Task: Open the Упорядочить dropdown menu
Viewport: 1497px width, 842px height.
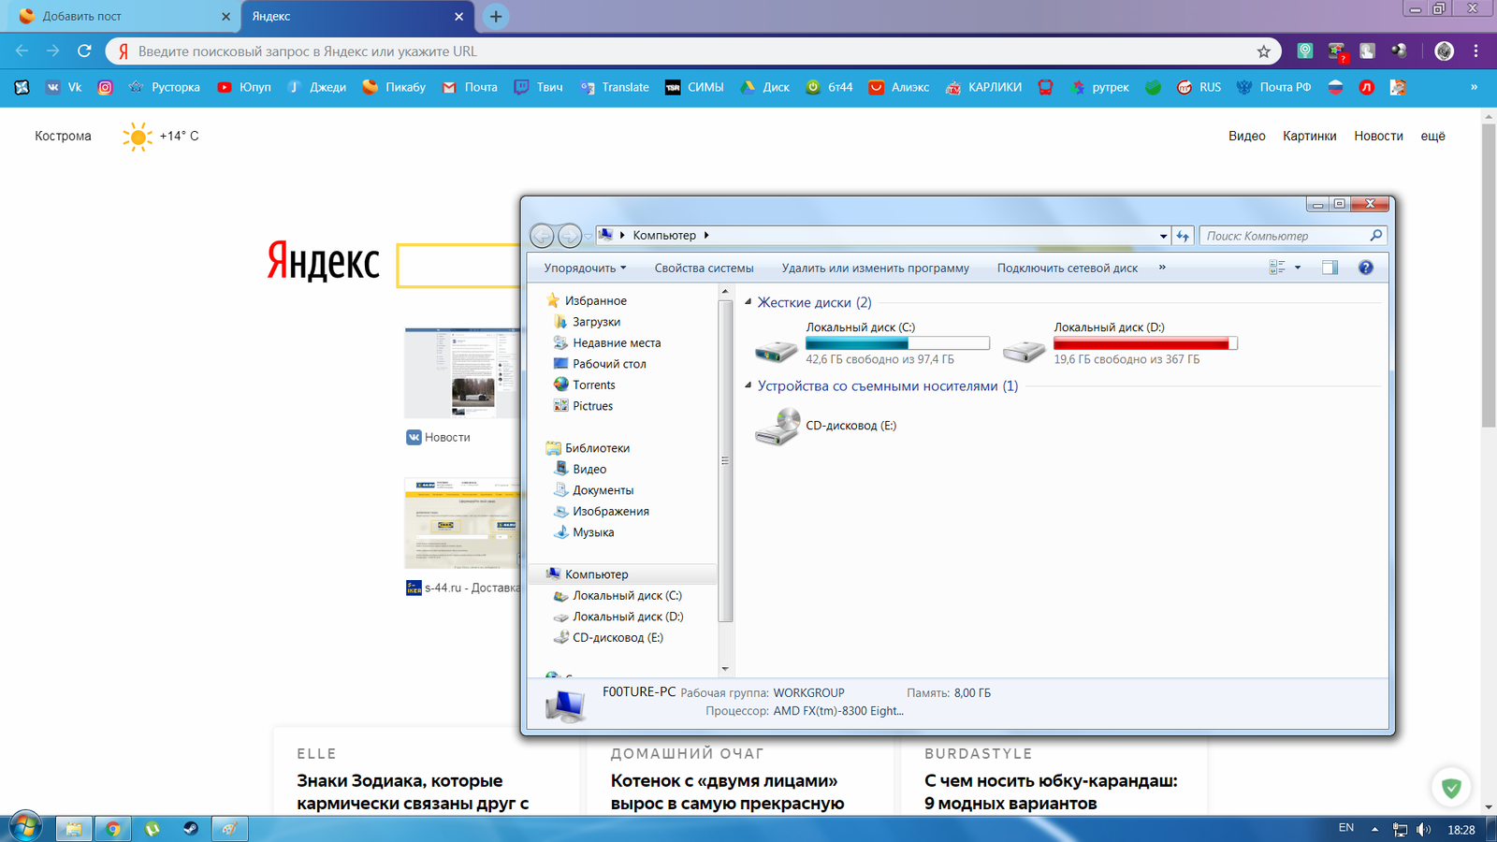Action: coord(585,268)
